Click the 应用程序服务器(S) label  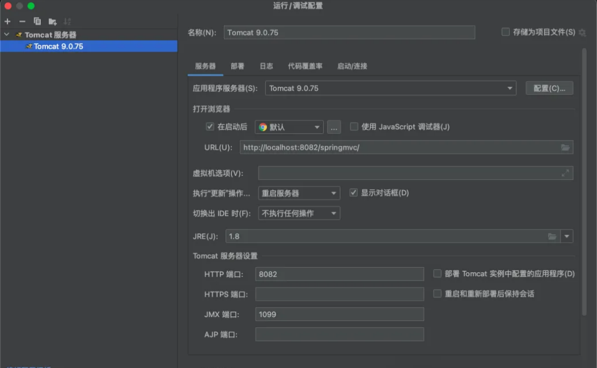coord(225,88)
